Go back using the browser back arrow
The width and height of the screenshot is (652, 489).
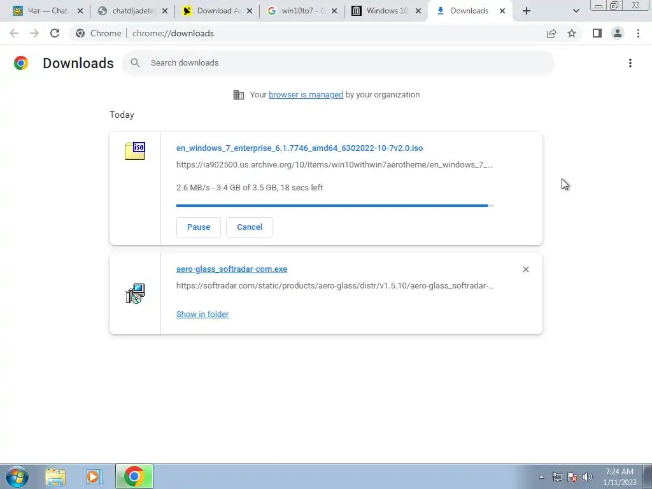point(14,33)
